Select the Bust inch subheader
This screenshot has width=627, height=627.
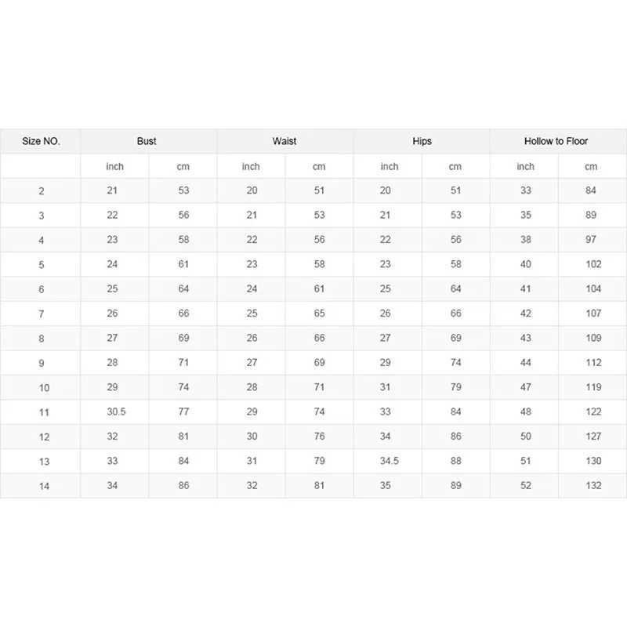tap(114, 166)
